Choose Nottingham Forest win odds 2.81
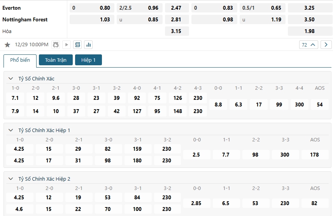Screen dimensions: 333x216 point(176,19)
